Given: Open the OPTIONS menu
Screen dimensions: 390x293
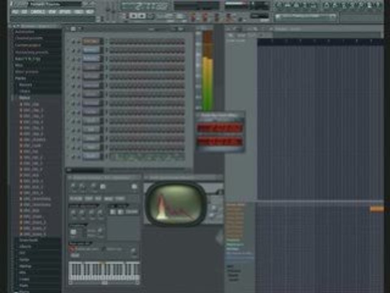Looking at the screenshot, I should click(x=65, y=12).
